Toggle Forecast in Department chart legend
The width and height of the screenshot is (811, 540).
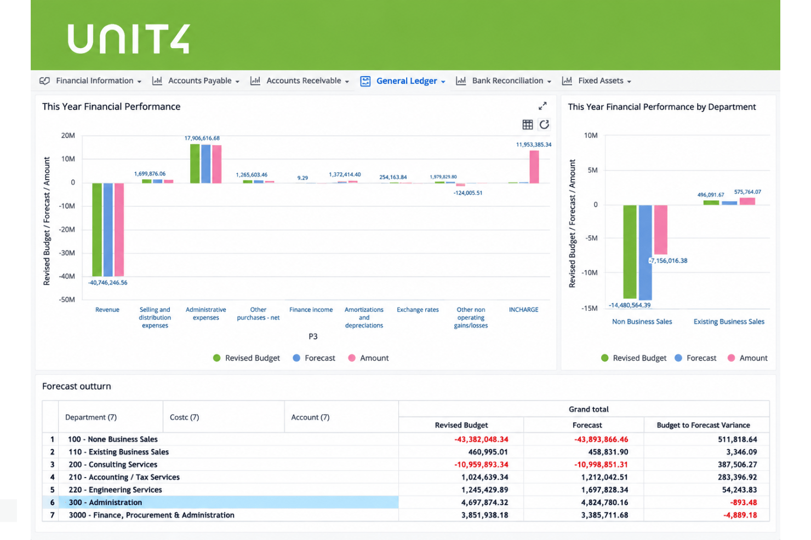(695, 358)
